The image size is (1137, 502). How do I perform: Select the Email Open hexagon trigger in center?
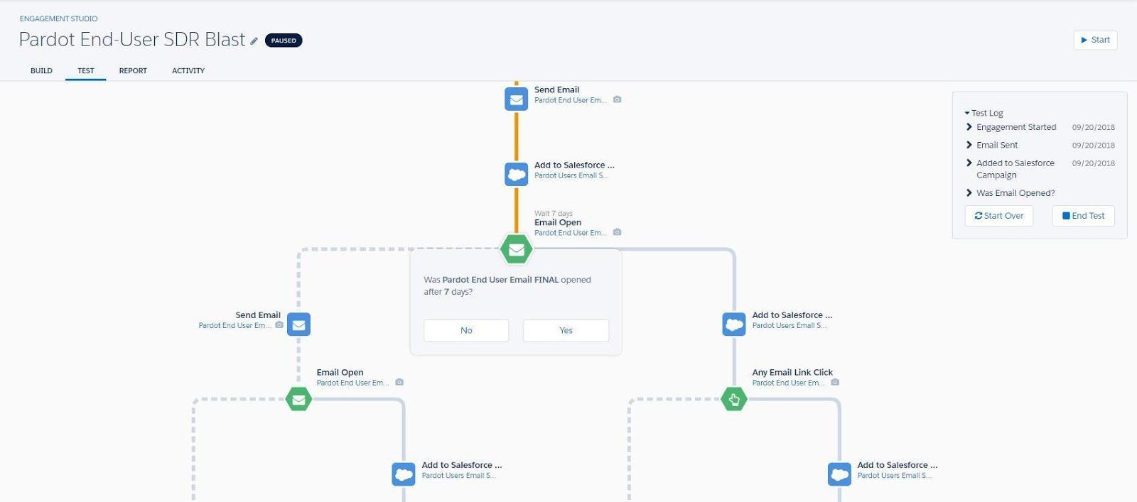click(516, 249)
